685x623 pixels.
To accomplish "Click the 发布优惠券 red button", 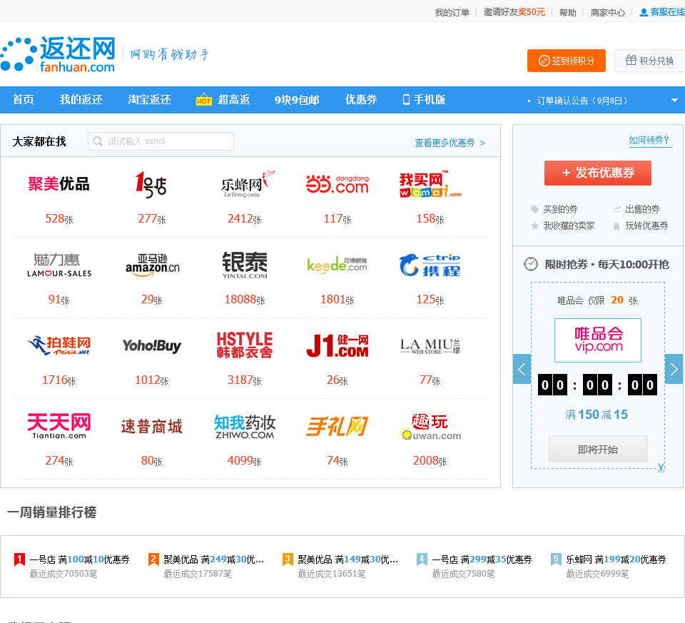I will (x=598, y=173).
